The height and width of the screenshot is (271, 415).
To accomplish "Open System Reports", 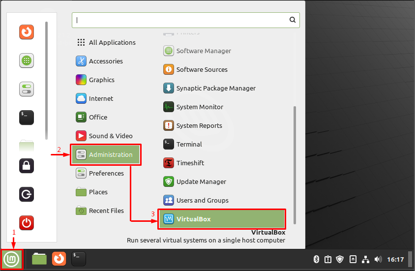I will [x=222, y=126].
